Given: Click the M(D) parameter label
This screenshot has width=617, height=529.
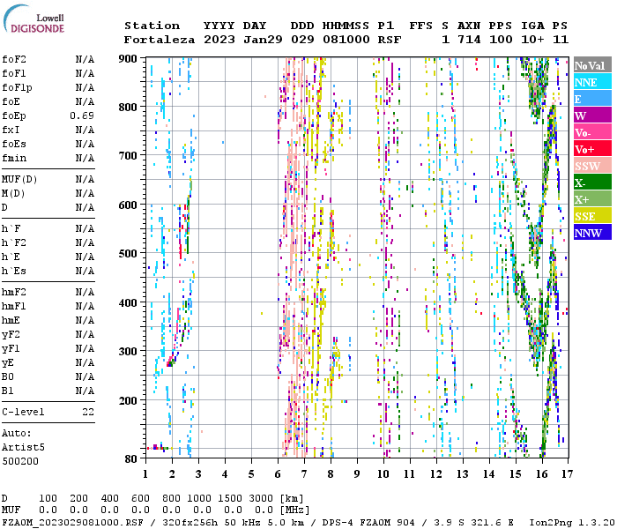Looking at the screenshot, I should (13, 194).
